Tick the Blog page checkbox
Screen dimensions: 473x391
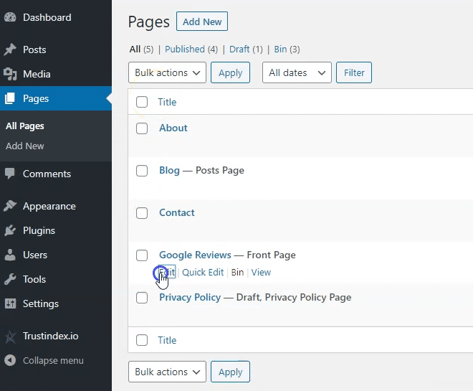[x=142, y=171]
